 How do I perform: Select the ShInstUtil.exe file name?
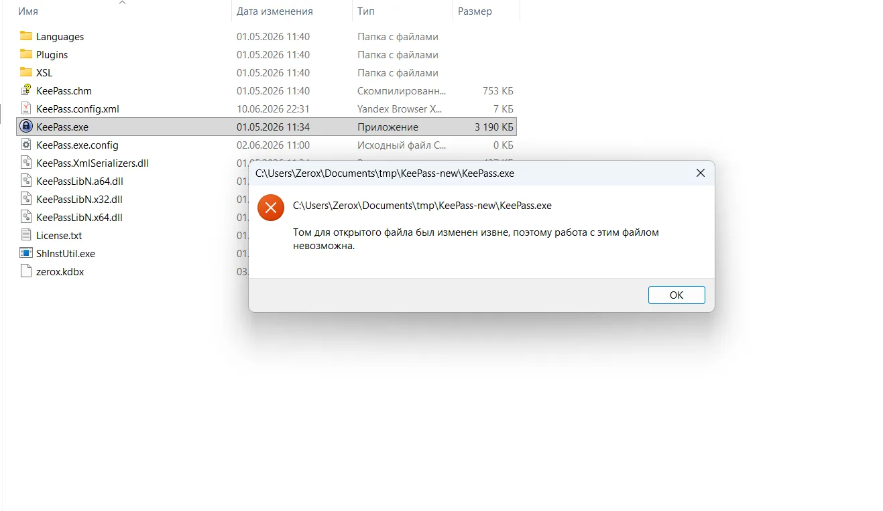coord(66,254)
